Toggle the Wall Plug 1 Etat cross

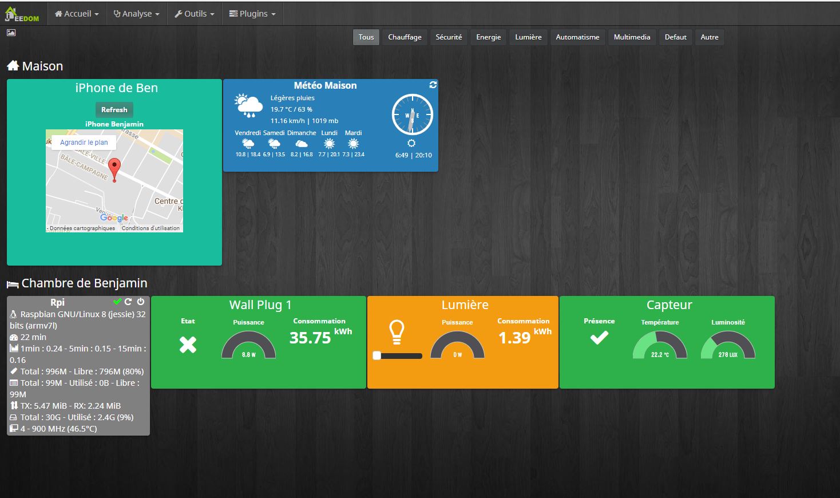188,345
